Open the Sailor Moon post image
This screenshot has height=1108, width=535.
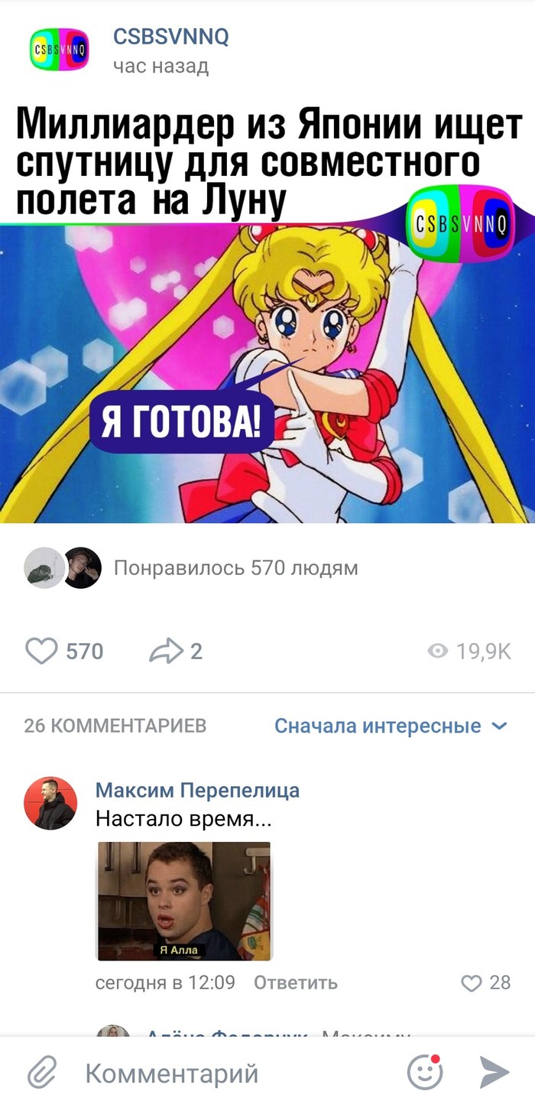click(267, 373)
